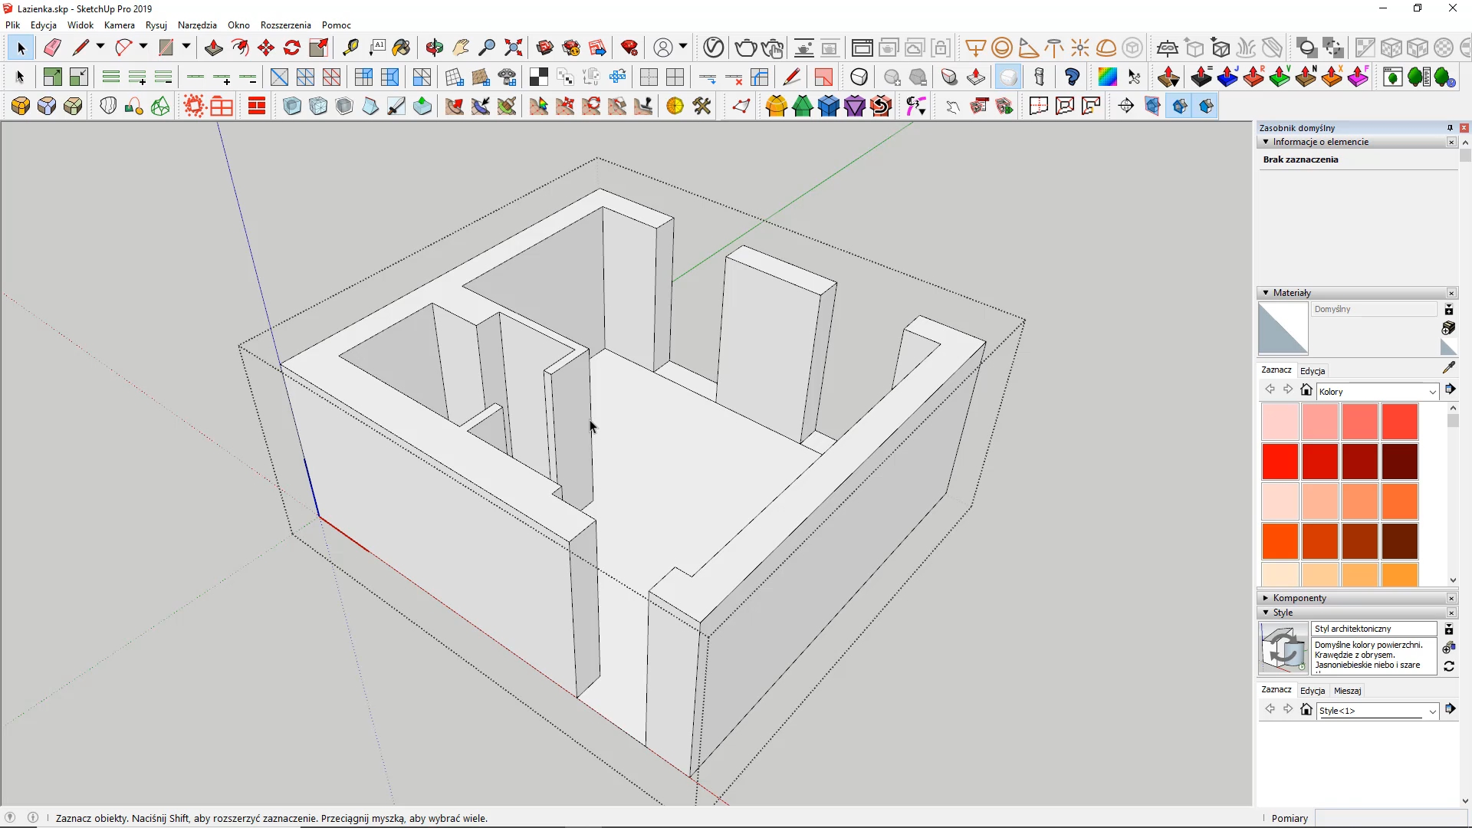
Task: Toggle the default tray auto-hide pin
Action: pos(1450,128)
